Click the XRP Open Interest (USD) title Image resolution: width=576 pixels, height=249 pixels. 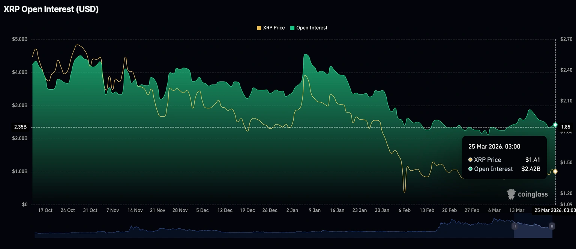pos(51,10)
